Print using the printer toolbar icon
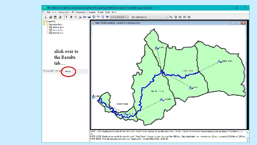The width and height of the screenshot is (257, 145). coord(60,17)
